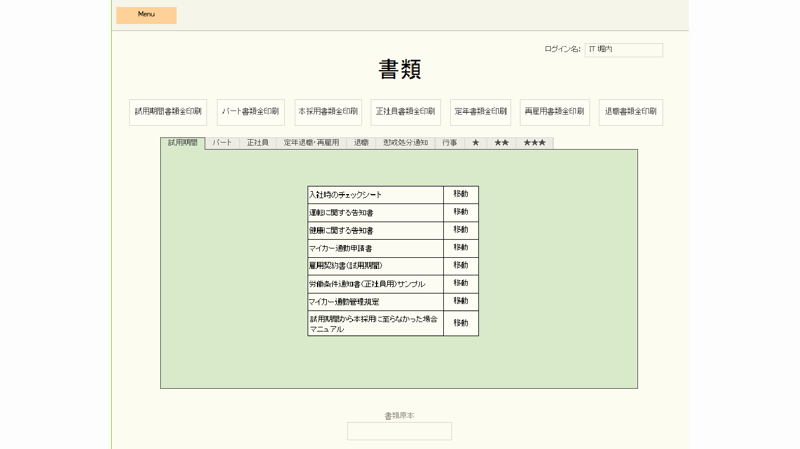The image size is (800, 449).
Task: Click the マイカー通勤申請書 row text
Action: pos(341,248)
